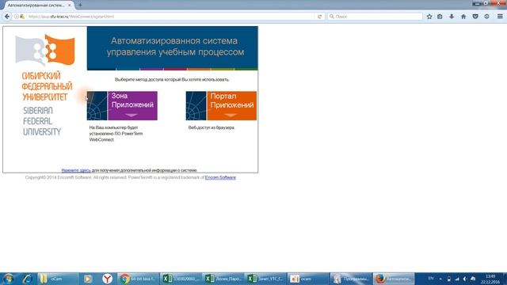Reload the page with the refresh icon
Screen dimensions: 507x285
pos(319,17)
